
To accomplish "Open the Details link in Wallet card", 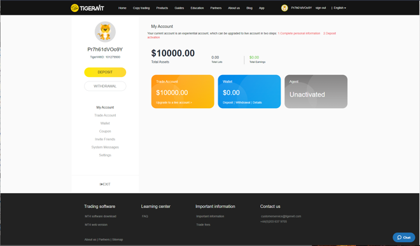I will click(x=257, y=102).
